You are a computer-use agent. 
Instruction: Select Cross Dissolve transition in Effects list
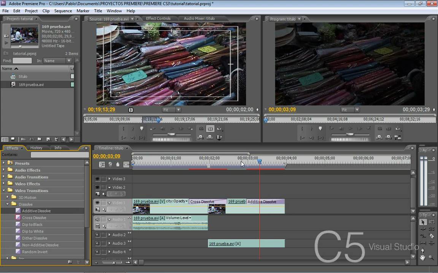pos(34,218)
